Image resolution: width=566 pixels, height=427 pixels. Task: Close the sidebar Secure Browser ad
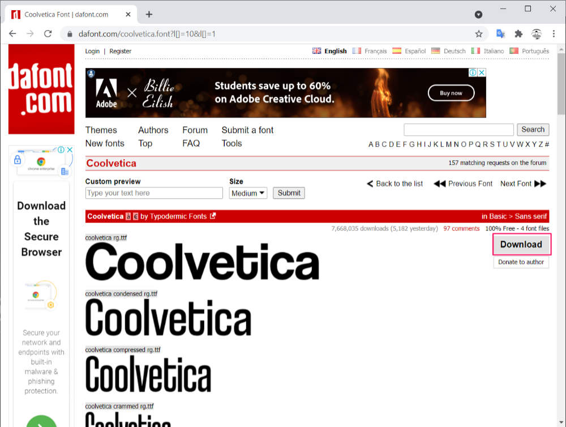[x=70, y=150]
